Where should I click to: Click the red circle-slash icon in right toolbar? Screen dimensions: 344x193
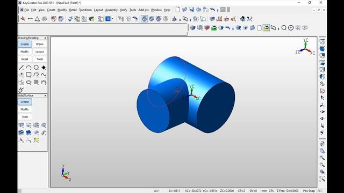pyautogui.click(x=322, y=91)
